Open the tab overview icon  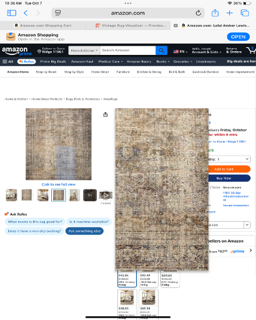[245, 13]
